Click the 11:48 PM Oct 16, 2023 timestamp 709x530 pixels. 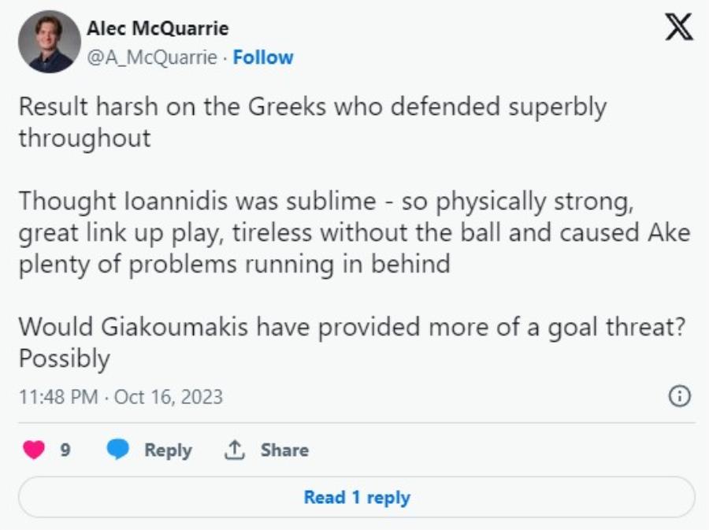tap(121, 396)
